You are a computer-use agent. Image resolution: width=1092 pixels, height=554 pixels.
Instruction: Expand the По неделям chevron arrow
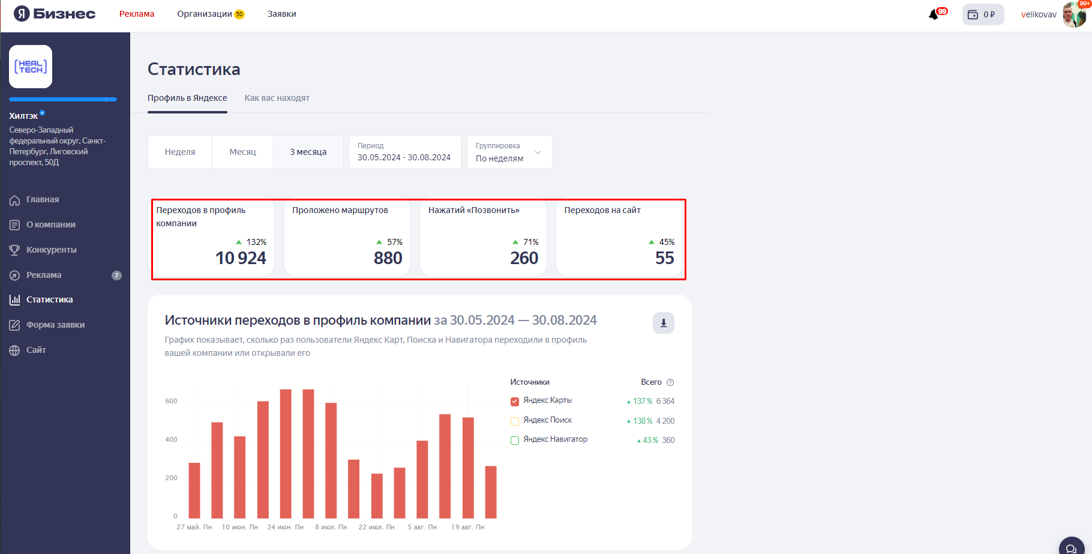(x=538, y=152)
